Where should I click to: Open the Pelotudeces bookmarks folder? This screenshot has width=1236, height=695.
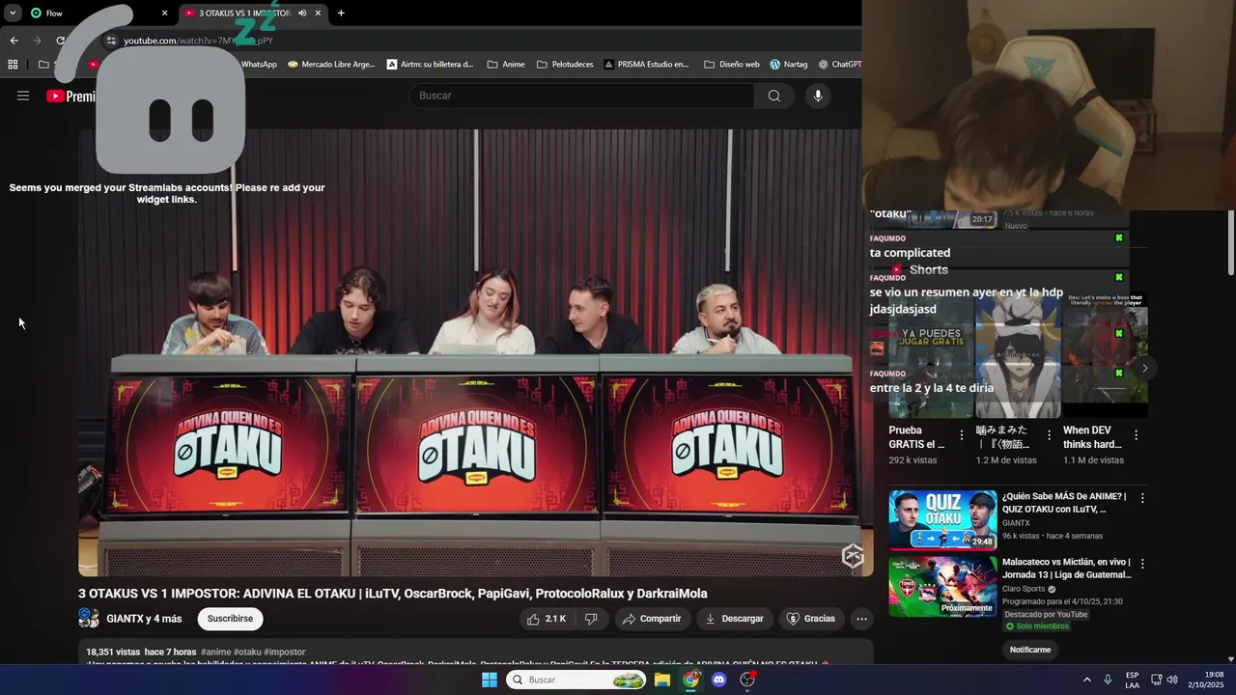click(x=565, y=65)
